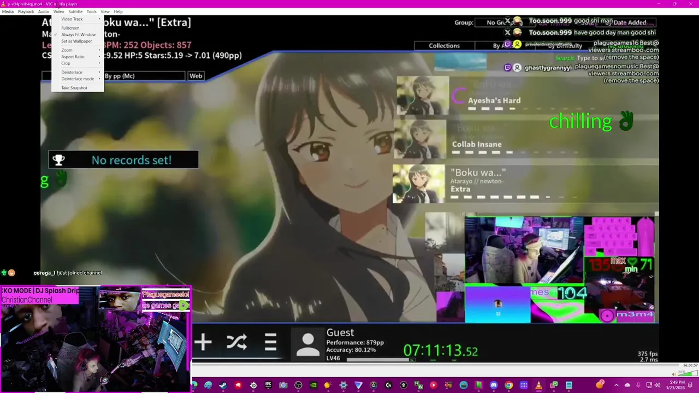The width and height of the screenshot is (699, 393).
Task: Expand the Deinterlace mode submenu
Action: 78,79
